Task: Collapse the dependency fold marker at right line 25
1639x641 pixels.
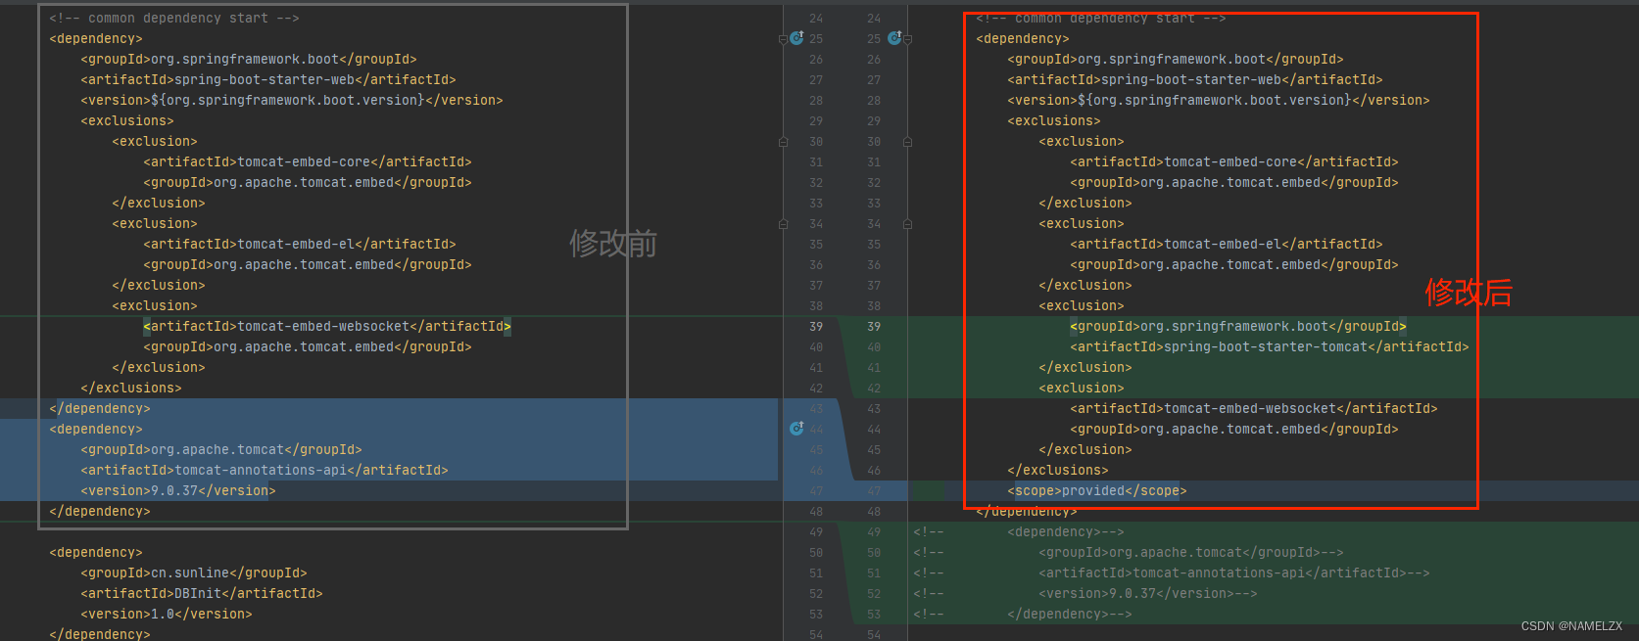Action: click(x=907, y=39)
